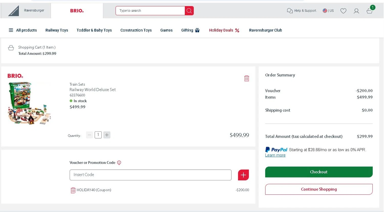Select the BRIO brand tab
Screen dimensions: 384x212
pos(77,11)
